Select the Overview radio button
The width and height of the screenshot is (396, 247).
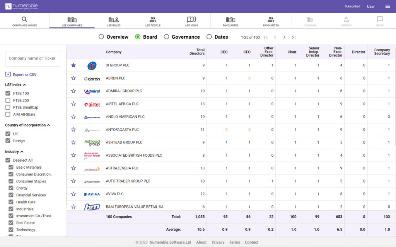coord(101,37)
